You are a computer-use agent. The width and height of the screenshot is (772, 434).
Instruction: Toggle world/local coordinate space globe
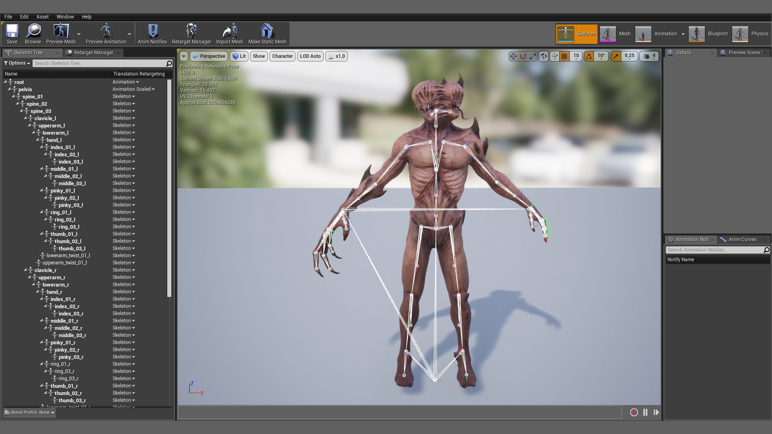tap(544, 56)
